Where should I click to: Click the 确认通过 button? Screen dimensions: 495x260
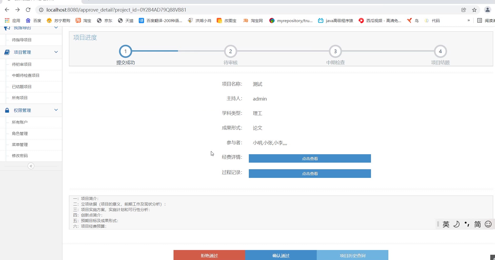click(281, 255)
